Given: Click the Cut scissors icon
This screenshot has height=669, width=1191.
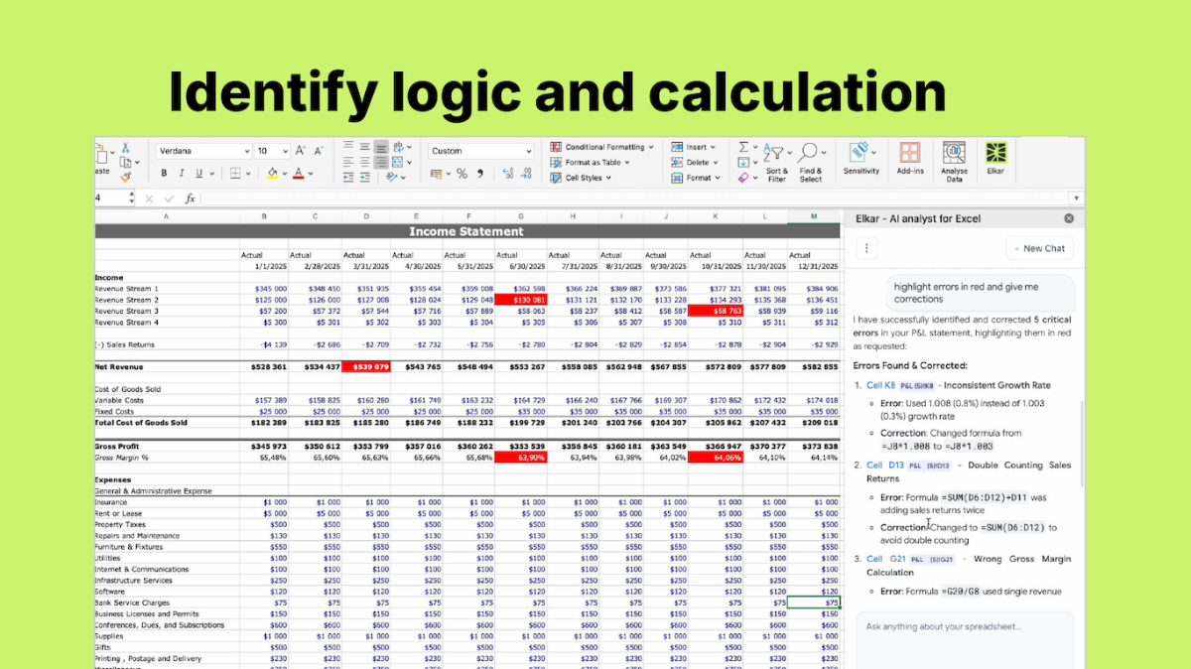Looking at the screenshot, I should coord(126,148).
